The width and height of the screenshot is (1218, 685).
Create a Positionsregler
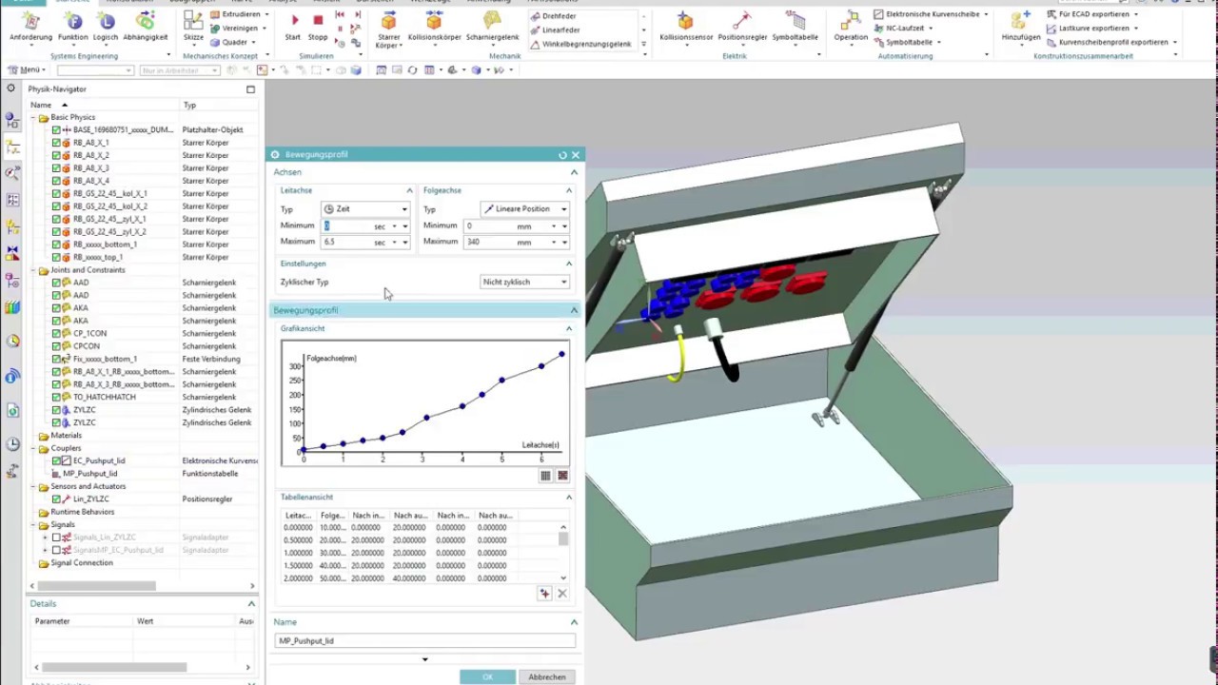coord(742,27)
